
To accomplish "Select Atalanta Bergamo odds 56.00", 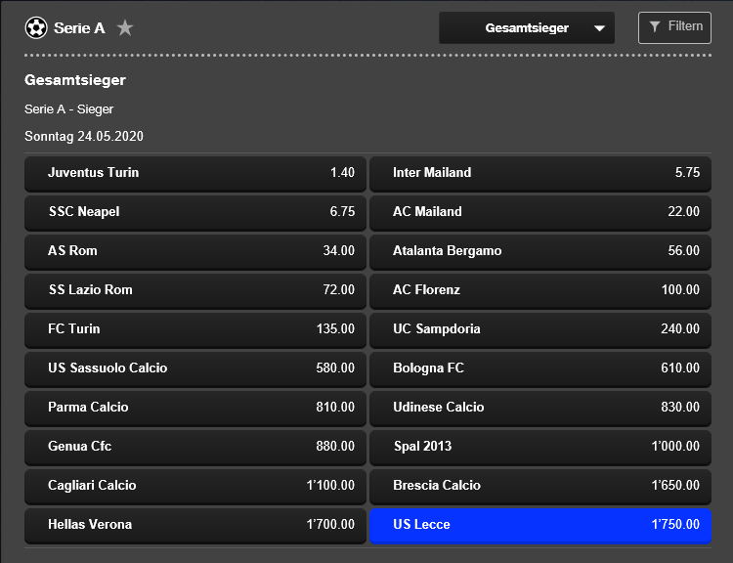I will point(540,251).
